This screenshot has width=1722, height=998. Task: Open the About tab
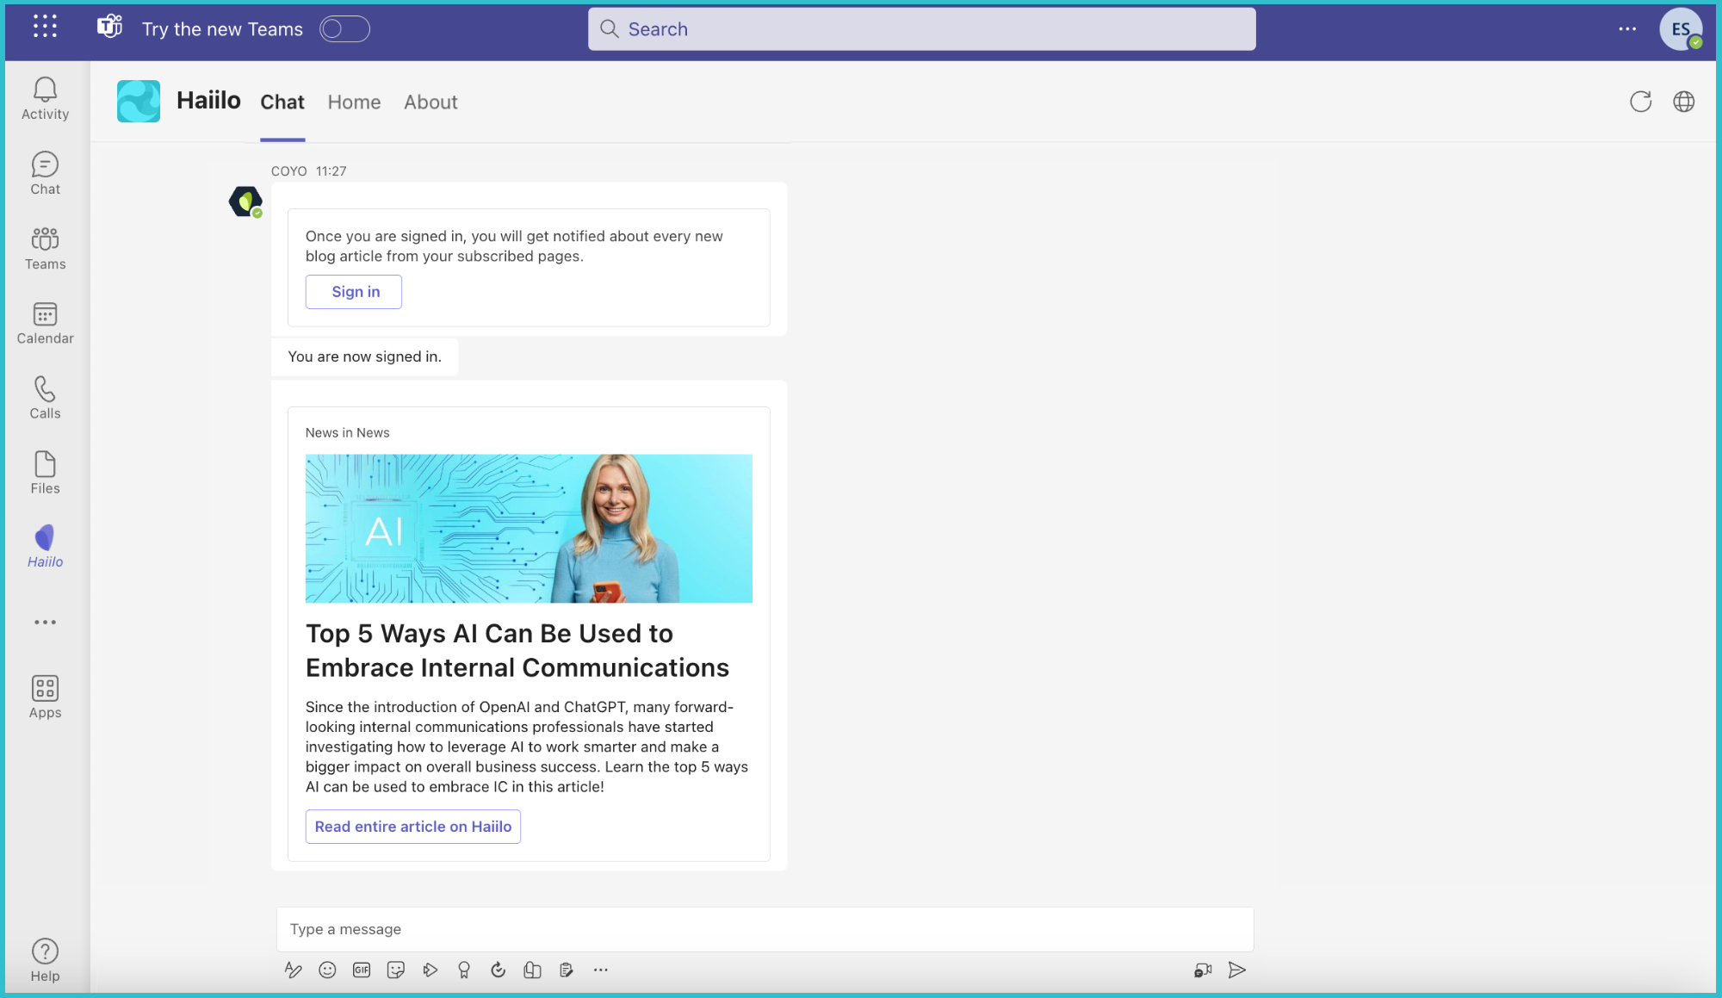pyautogui.click(x=430, y=102)
